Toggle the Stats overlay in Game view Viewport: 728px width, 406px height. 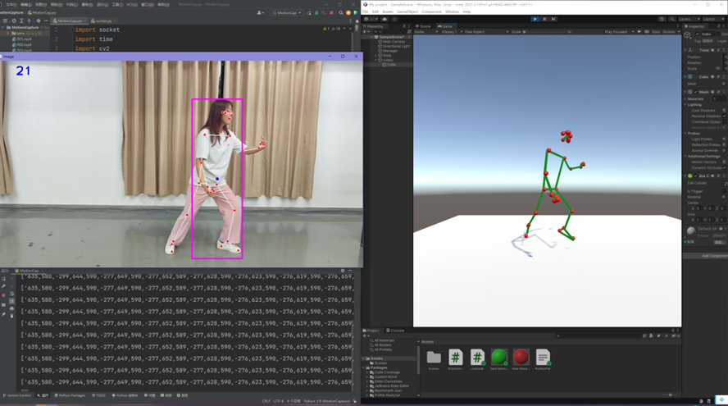pos(654,32)
